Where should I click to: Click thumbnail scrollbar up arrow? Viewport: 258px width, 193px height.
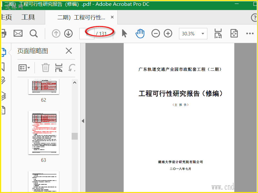point(74,83)
